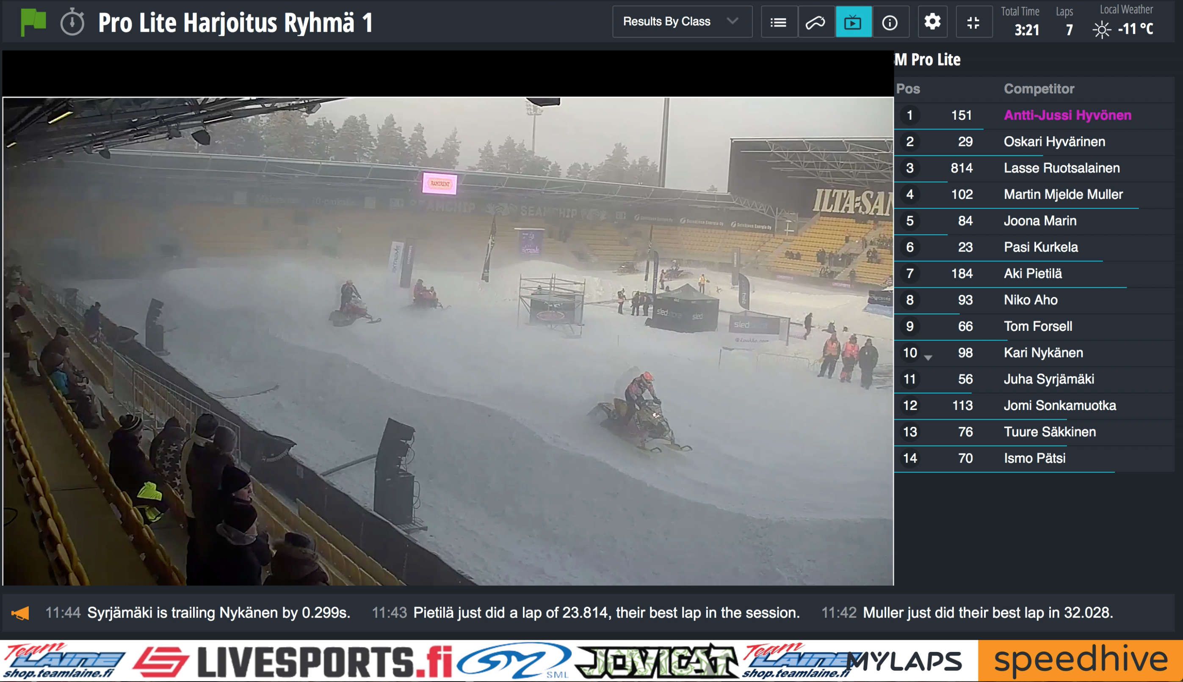Open the event info panel
The height and width of the screenshot is (682, 1183).
890,22
